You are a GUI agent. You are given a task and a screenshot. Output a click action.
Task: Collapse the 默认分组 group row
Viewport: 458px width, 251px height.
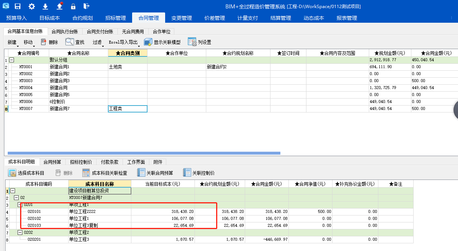coord(11,60)
